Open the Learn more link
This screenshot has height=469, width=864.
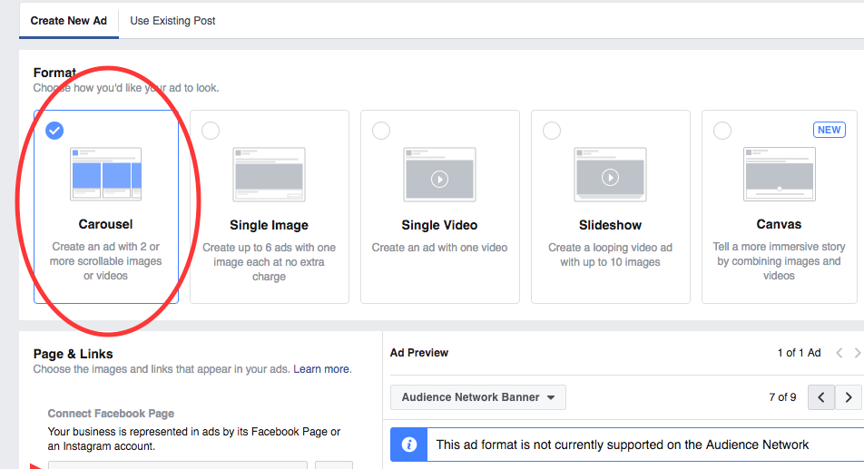[321, 369]
